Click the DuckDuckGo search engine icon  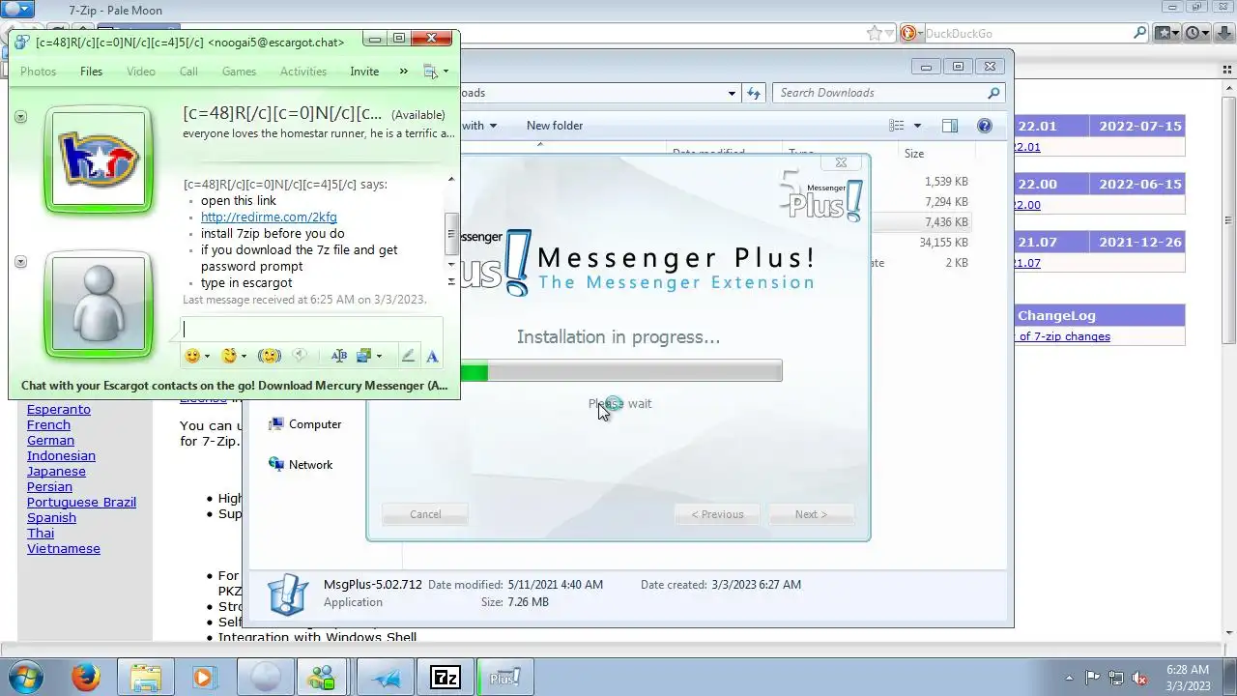pos(908,33)
